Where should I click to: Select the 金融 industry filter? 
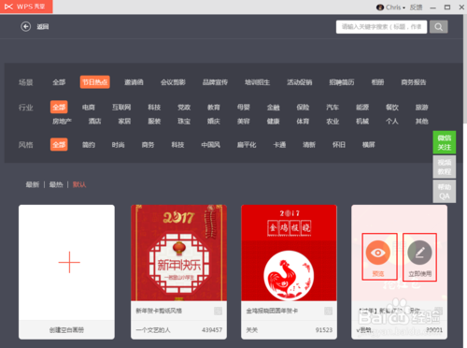274,108
